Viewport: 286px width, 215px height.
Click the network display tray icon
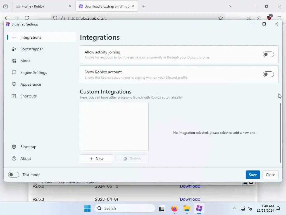point(243,208)
